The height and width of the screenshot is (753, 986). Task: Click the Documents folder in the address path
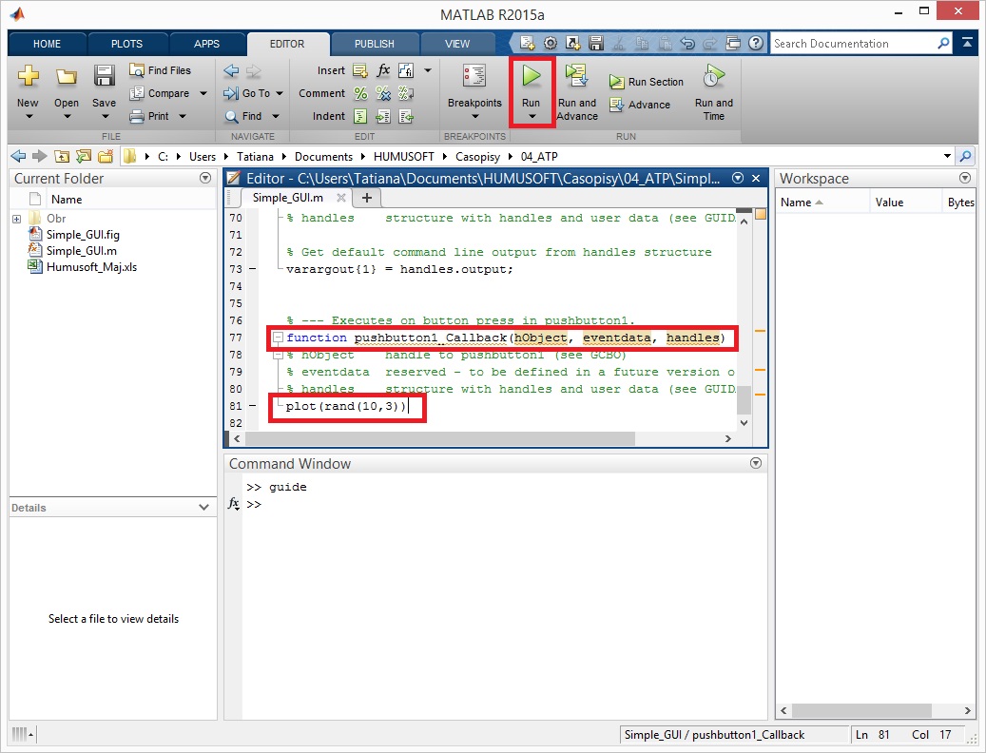click(323, 157)
